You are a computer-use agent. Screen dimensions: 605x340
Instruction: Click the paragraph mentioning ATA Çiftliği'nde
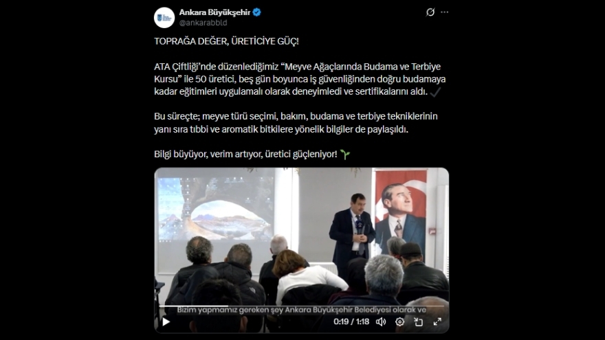click(x=300, y=79)
